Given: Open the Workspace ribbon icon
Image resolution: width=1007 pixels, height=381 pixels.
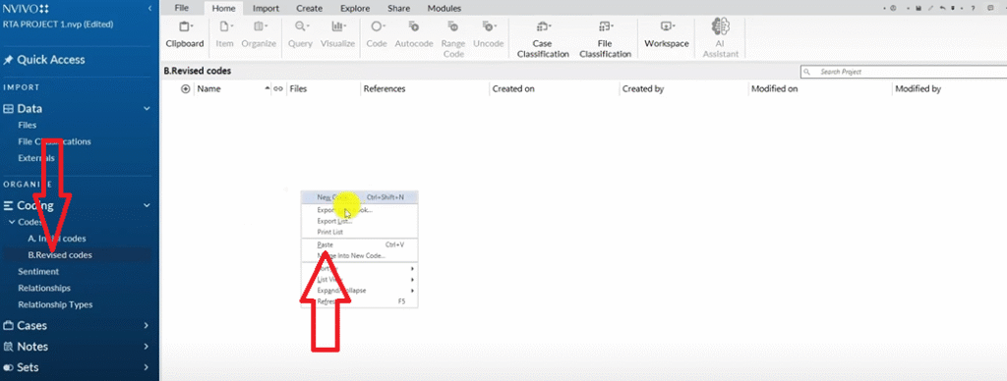Looking at the screenshot, I should point(666,27).
